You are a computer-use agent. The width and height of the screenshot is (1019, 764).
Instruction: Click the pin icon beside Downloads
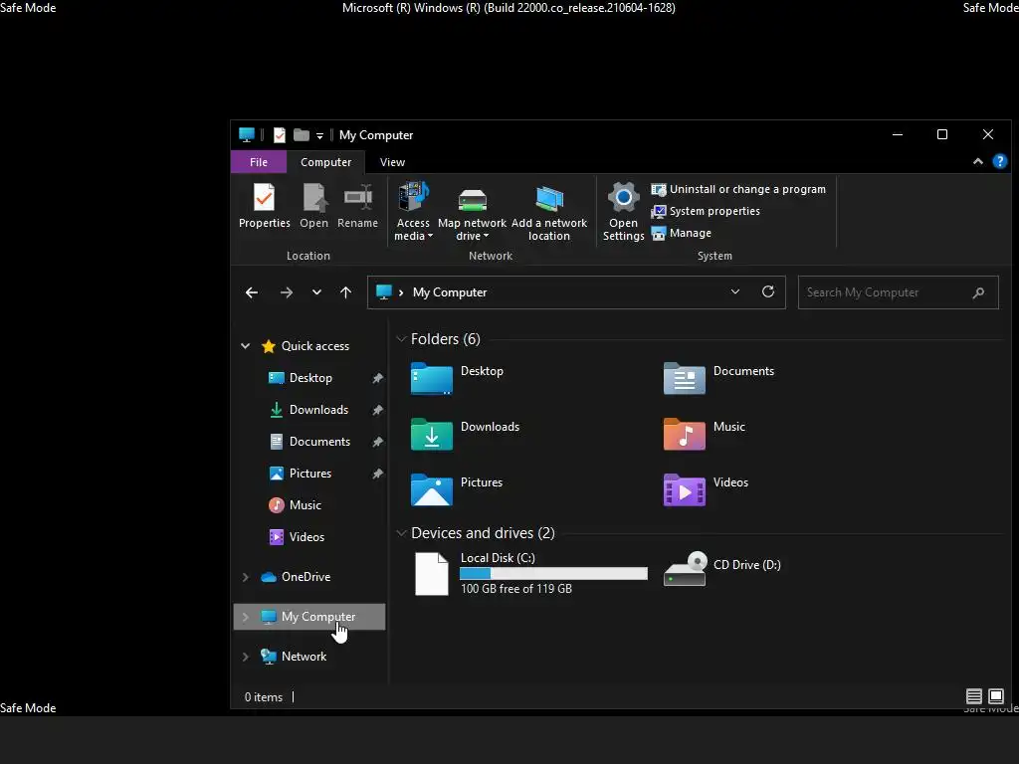point(377,410)
